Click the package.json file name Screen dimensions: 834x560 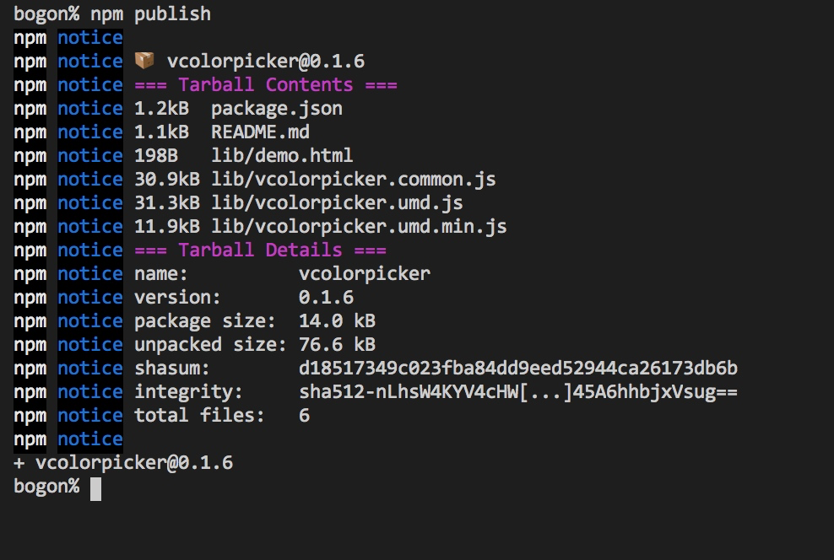pyautogui.click(x=277, y=109)
